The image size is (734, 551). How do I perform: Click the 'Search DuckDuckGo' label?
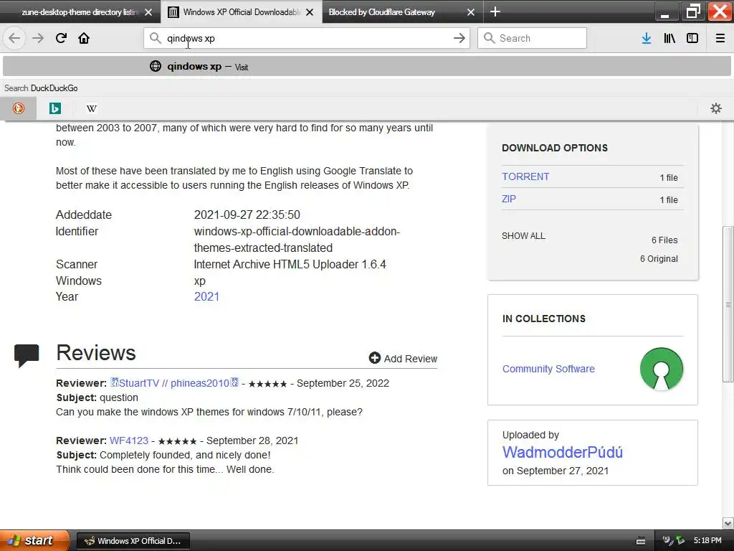41,88
